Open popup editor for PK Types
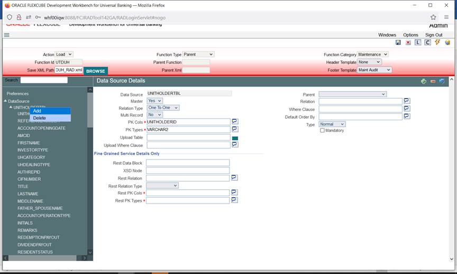 point(235,129)
